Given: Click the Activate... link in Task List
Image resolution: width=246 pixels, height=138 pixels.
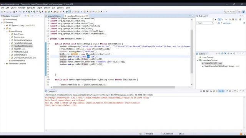Looking at the screenshot, I should tap(227, 23).
